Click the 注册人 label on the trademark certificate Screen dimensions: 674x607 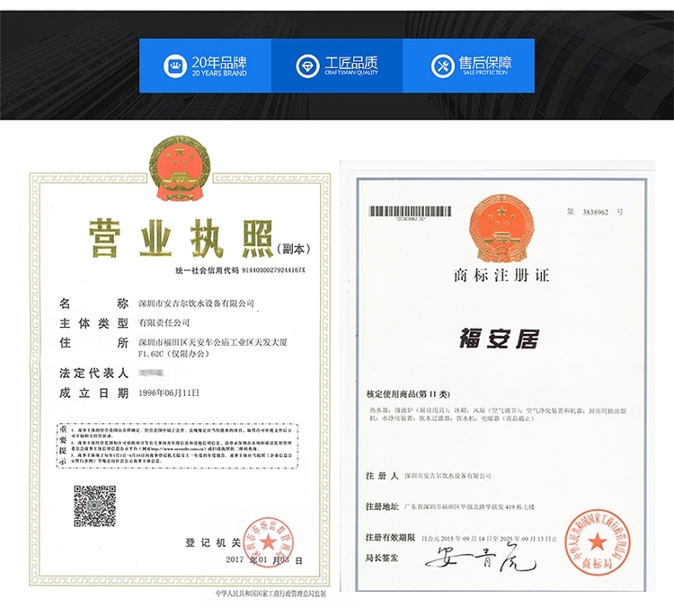point(382,476)
